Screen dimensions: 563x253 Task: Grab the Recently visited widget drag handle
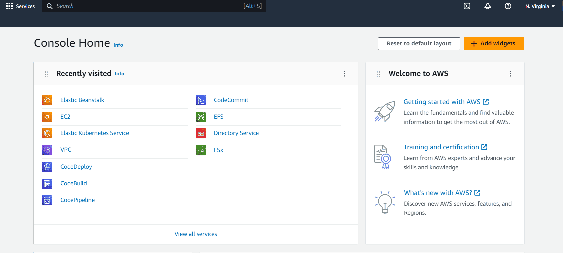click(x=46, y=74)
